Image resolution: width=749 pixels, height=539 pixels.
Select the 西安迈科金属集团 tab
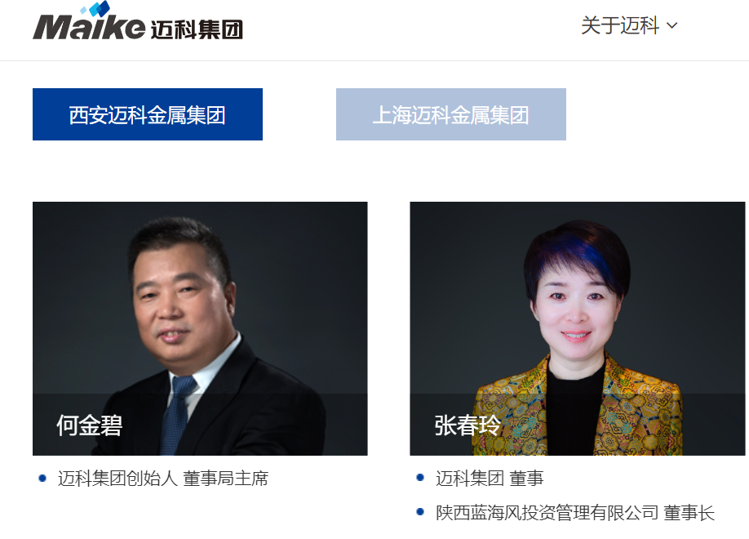(x=148, y=114)
